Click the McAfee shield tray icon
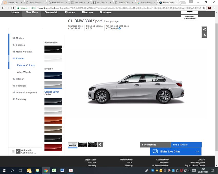Screen dimensions: 218x174 click(x=181, y=170)
